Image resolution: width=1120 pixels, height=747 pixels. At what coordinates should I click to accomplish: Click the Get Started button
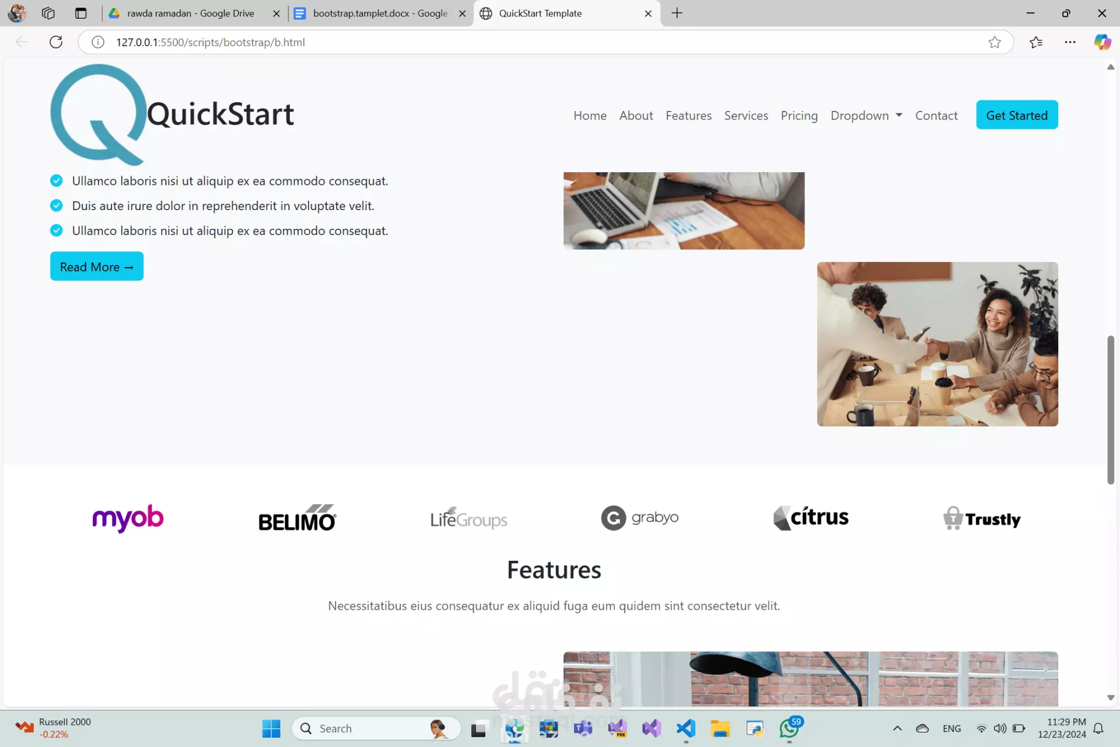click(1017, 115)
